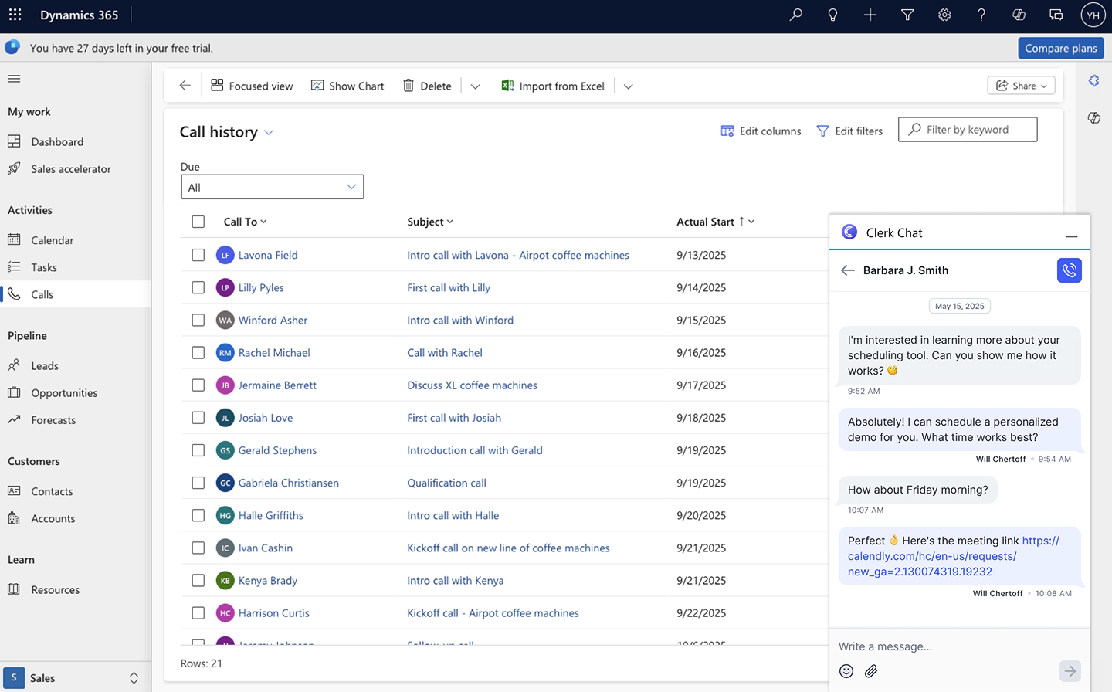Click the attachment paperclip icon
This screenshot has width=1112, height=692.
point(871,671)
